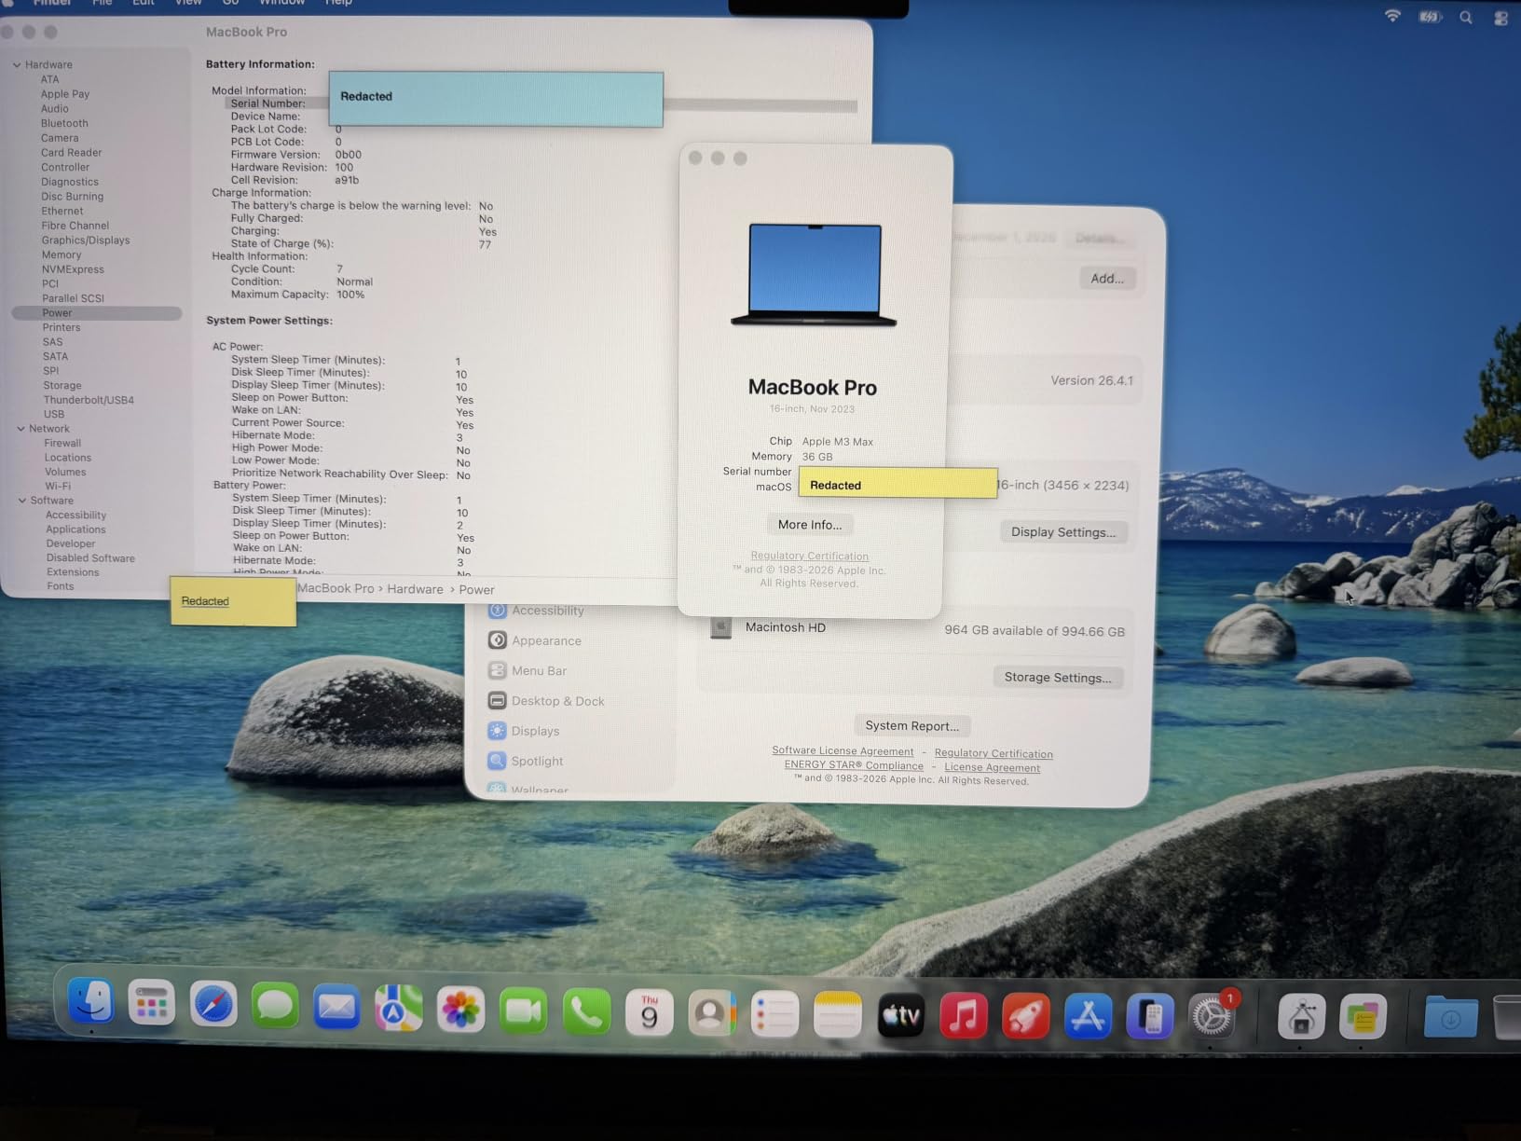Open Contacts app in Dock

711,1013
